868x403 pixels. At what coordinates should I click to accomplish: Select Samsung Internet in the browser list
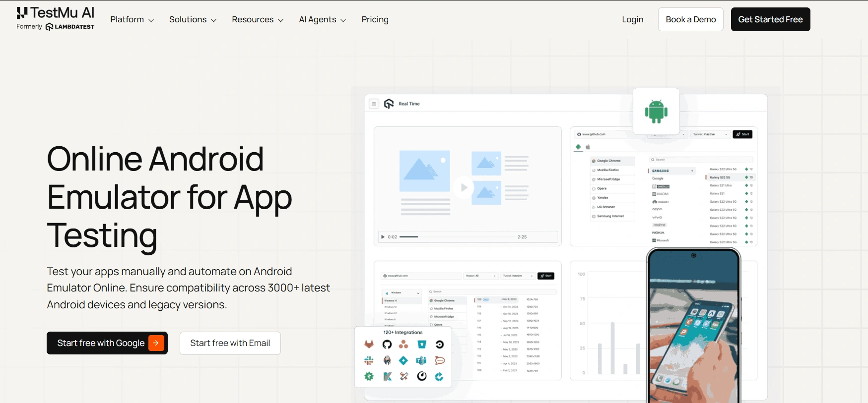[x=612, y=216]
